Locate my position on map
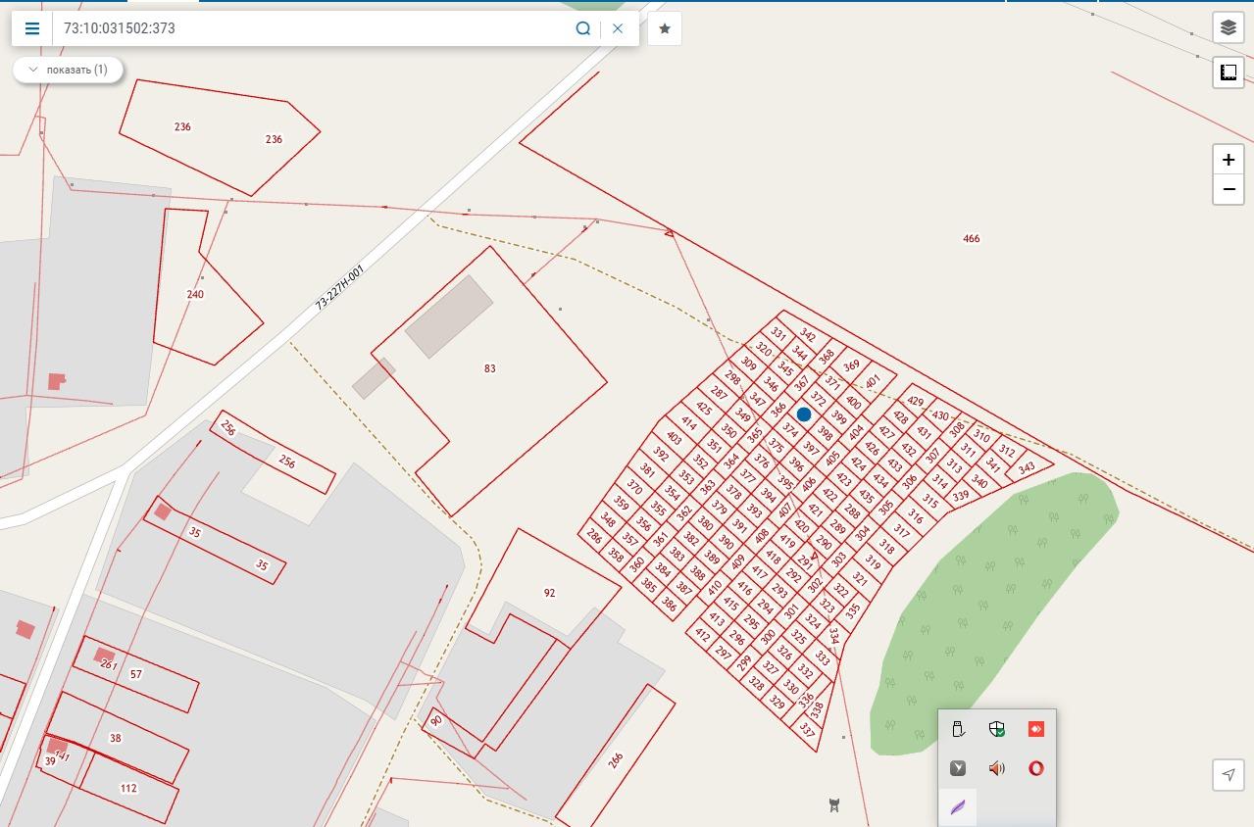This screenshot has height=827, width=1254. [1229, 774]
